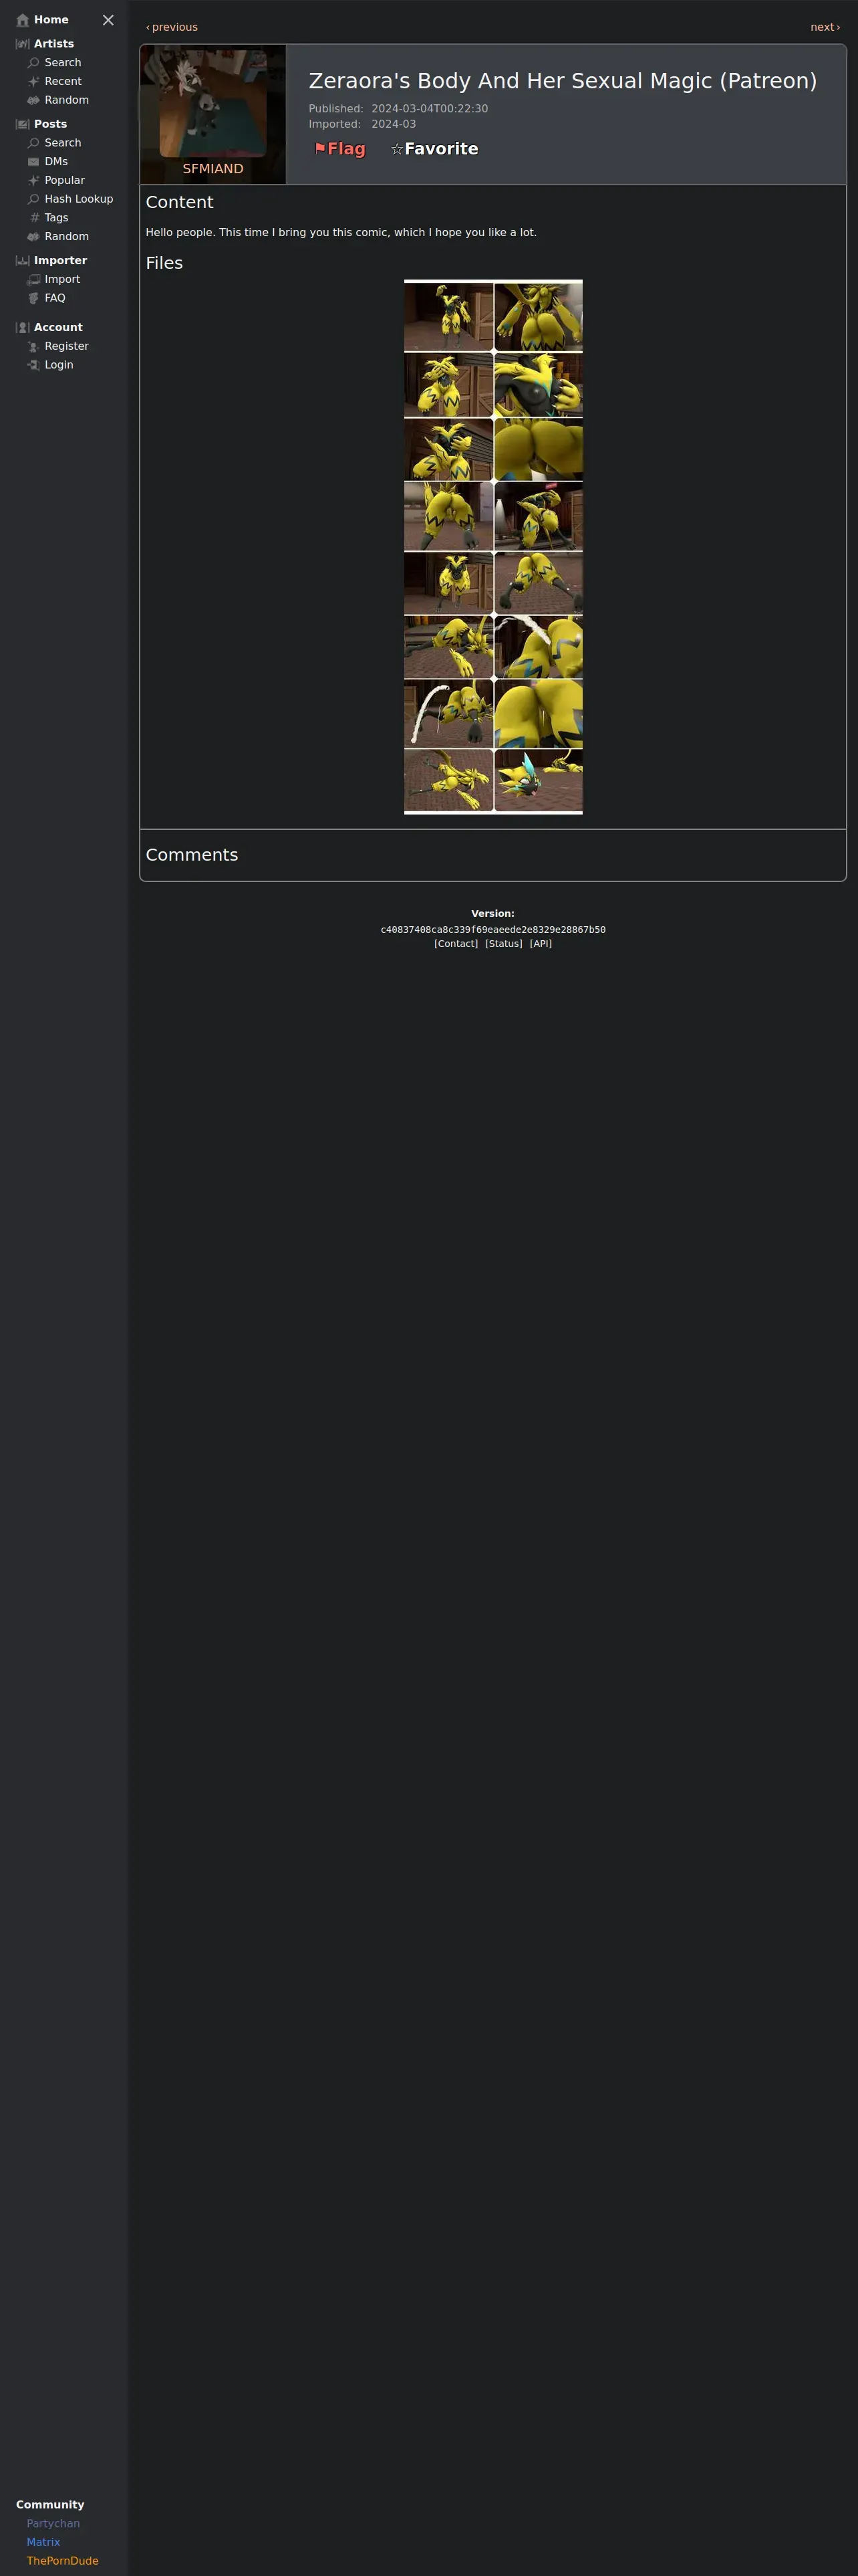The height and width of the screenshot is (2576, 858).
Task: Open the SFMIAND artist page link
Action: pyautogui.click(x=212, y=169)
